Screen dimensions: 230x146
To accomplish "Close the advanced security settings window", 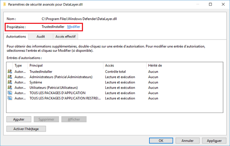I will coord(223,4).
